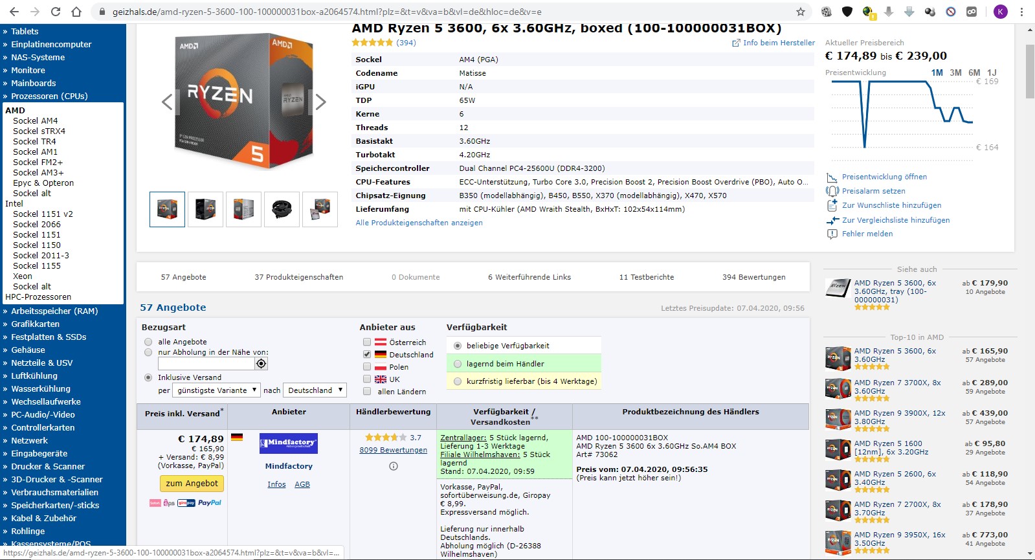Image resolution: width=1035 pixels, height=560 pixels.
Task: Check the Polen seller checkbox
Action: [367, 367]
